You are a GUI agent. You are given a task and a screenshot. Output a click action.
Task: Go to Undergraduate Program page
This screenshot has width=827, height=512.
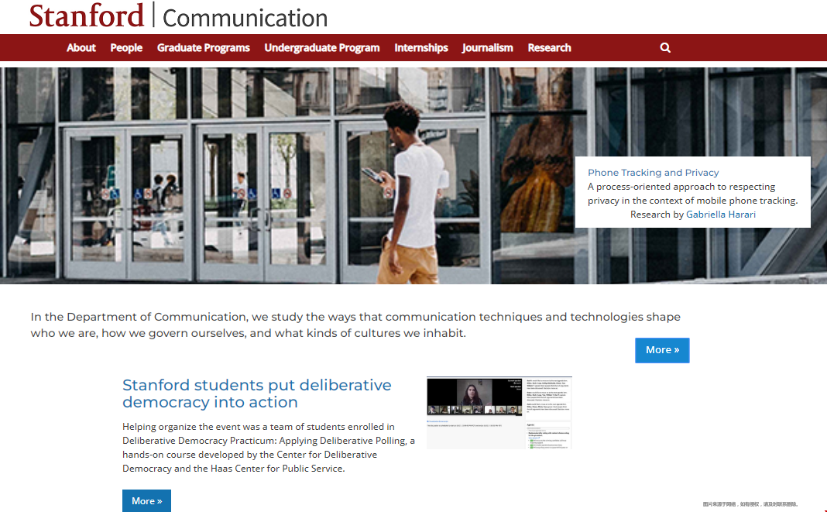point(321,47)
